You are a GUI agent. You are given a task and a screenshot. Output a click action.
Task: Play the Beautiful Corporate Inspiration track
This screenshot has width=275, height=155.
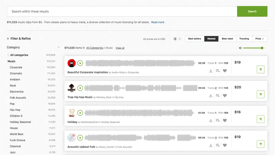[x=80, y=63]
